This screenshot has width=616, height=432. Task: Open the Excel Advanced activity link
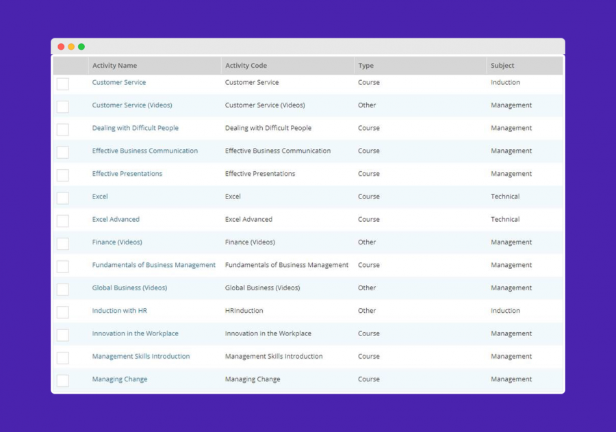tap(116, 219)
